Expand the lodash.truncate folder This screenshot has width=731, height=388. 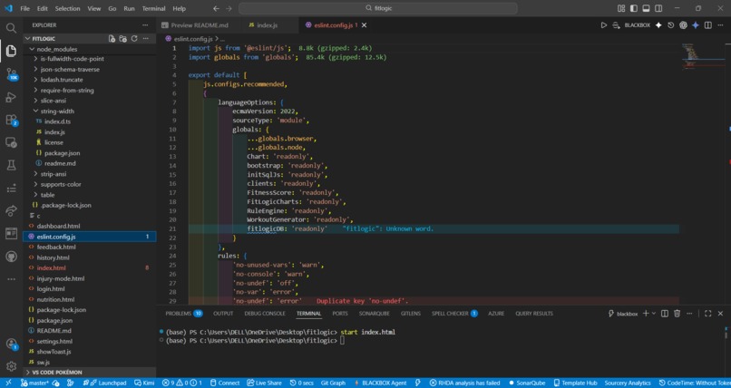[62, 79]
